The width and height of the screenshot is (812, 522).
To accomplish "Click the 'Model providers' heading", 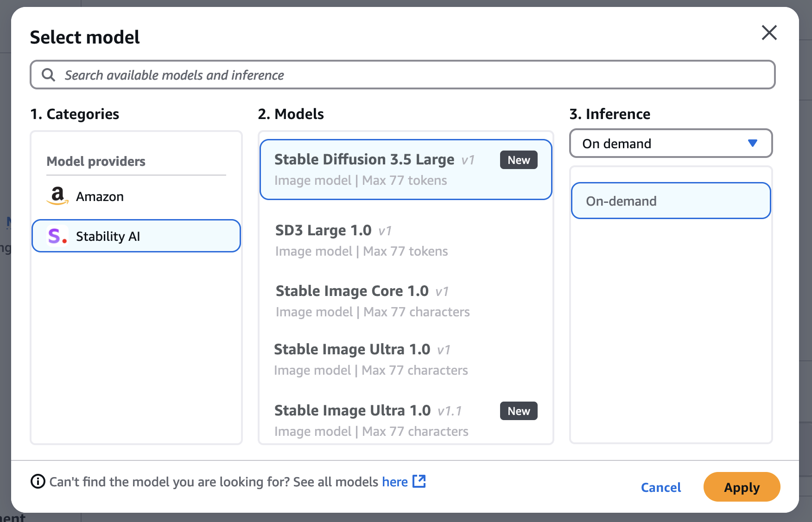I will (x=96, y=161).
